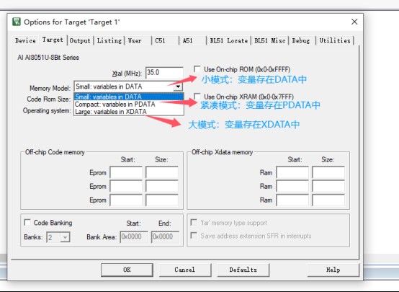Toggle 'far' memory type support checkbox
Viewport: 399px width, 292px height.
point(194,223)
